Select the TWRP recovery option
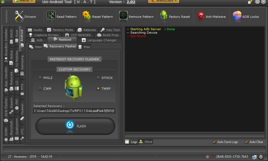The image size is (268, 161). [103, 89]
